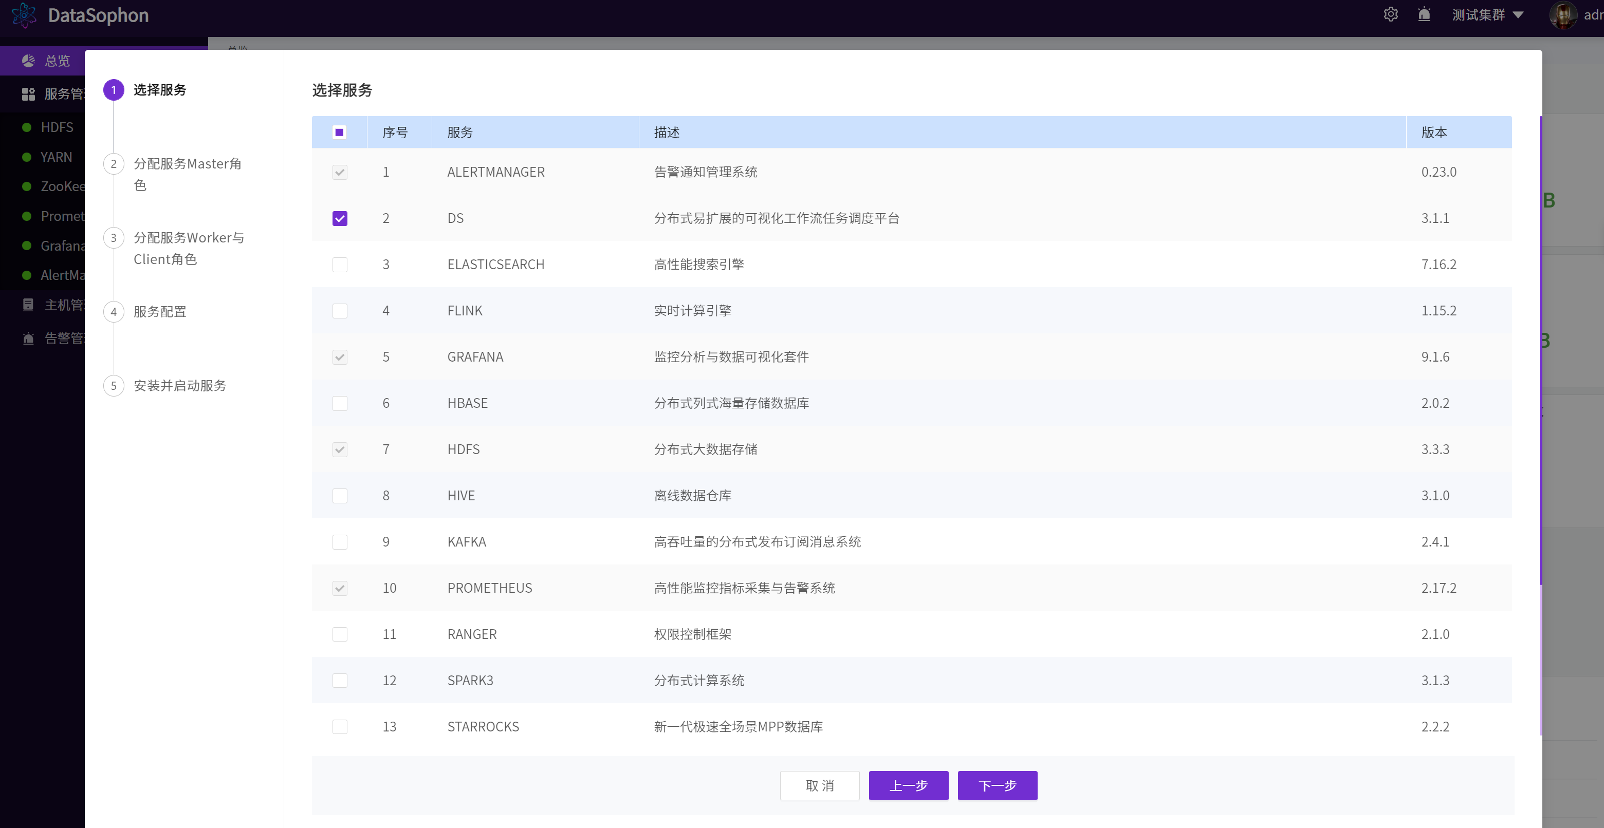Click the 安装并启动服务 step label
1604x828 pixels.
180,386
